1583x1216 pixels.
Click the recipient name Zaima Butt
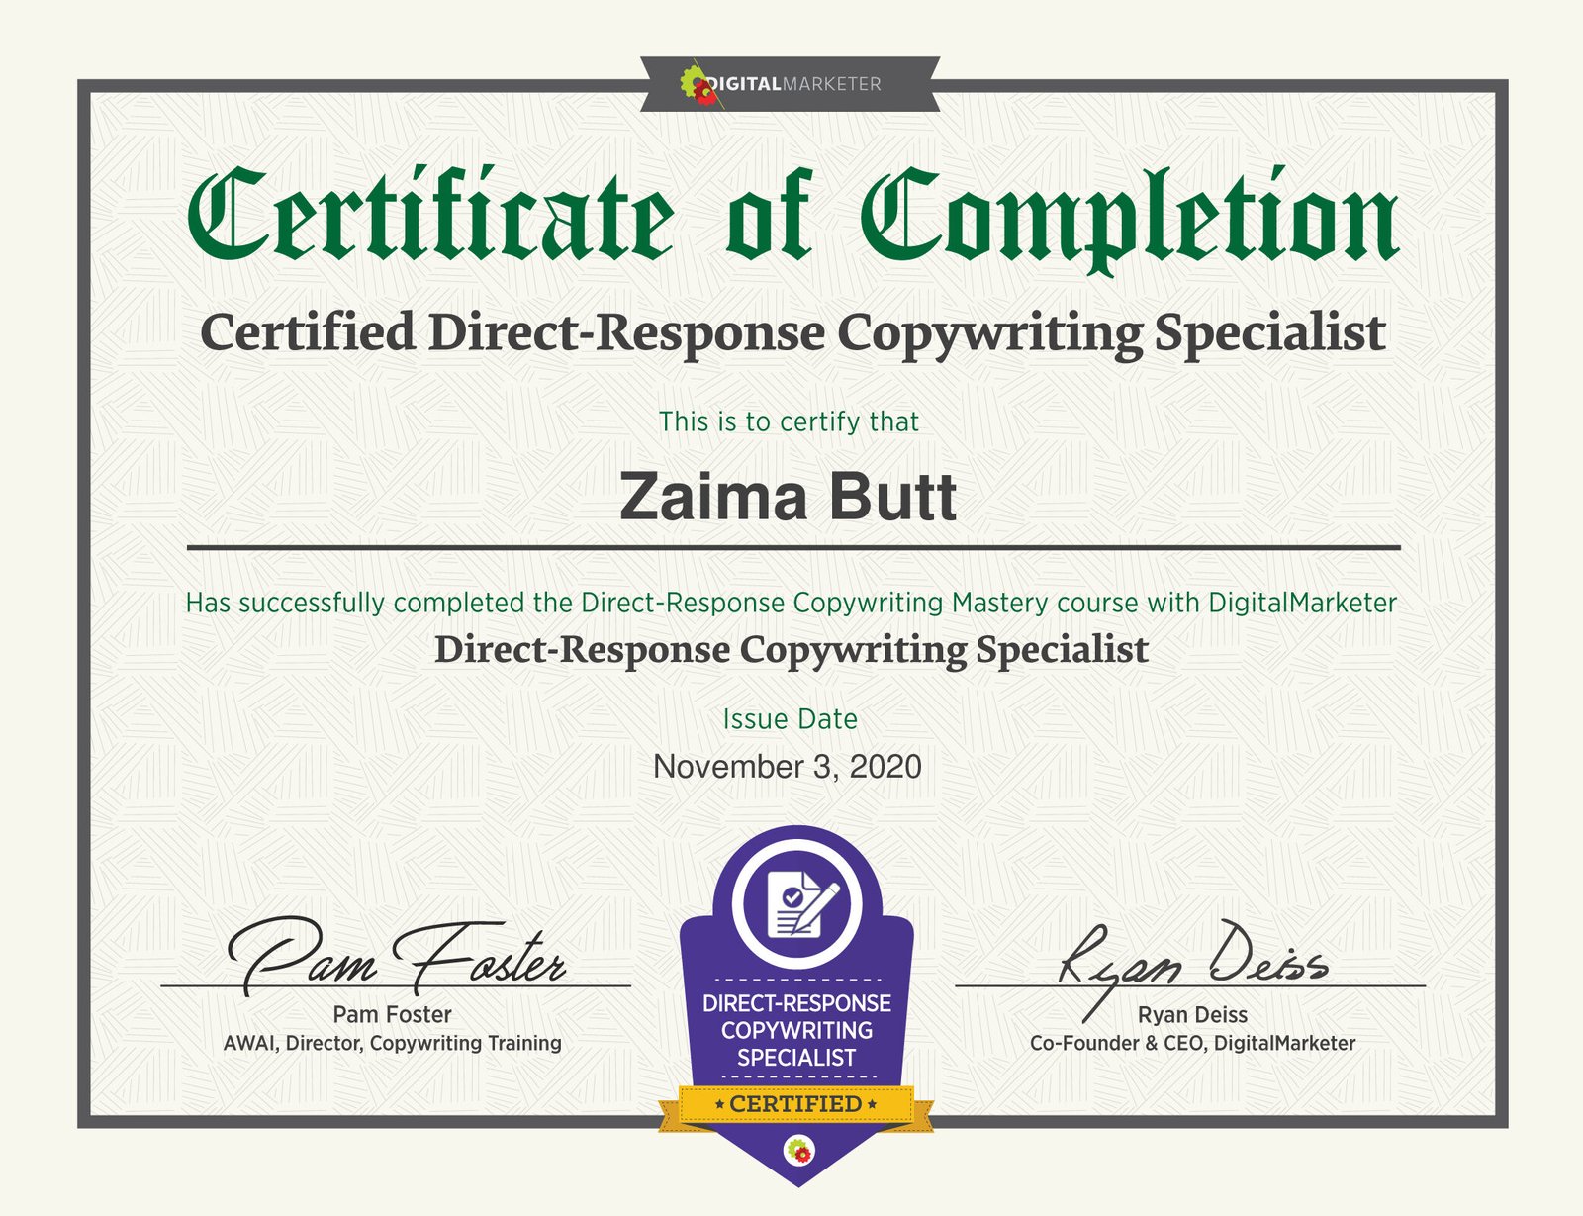point(788,497)
